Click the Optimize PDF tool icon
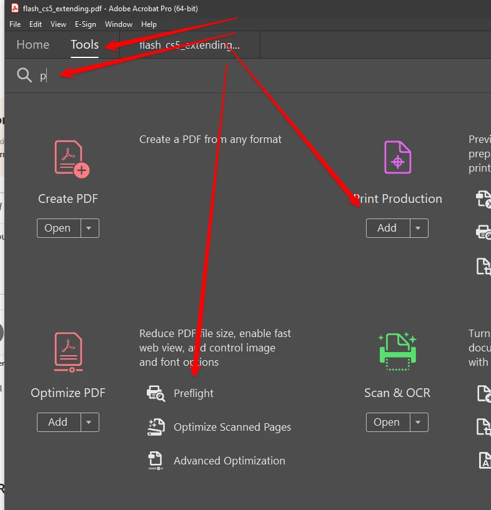Image resolution: width=491 pixels, height=510 pixels. [68, 352]
